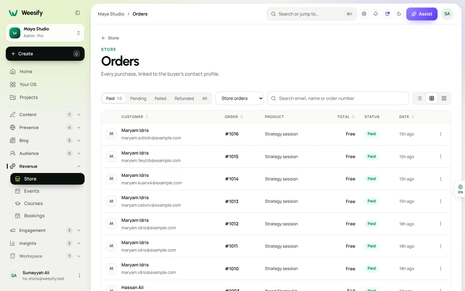The image size is (465, 291).
Task: Open row menu for order #1012
Action: pyautogui.click(x=440, y=224)
